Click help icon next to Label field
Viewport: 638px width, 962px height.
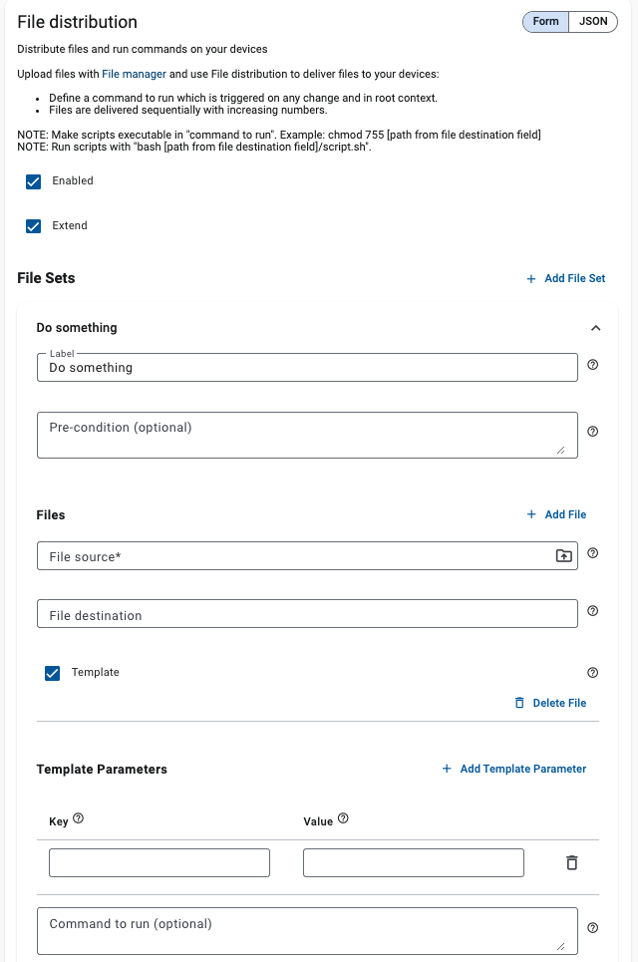point(593,365)
